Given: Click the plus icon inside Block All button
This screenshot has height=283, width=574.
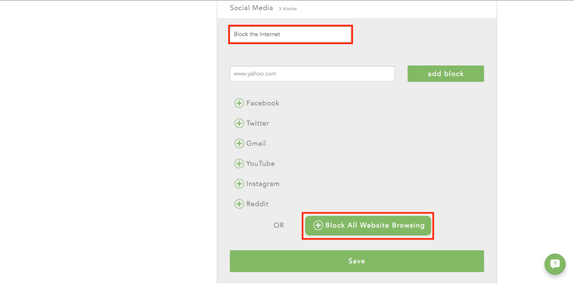Looking at the screenshot, I should point(318,226).
